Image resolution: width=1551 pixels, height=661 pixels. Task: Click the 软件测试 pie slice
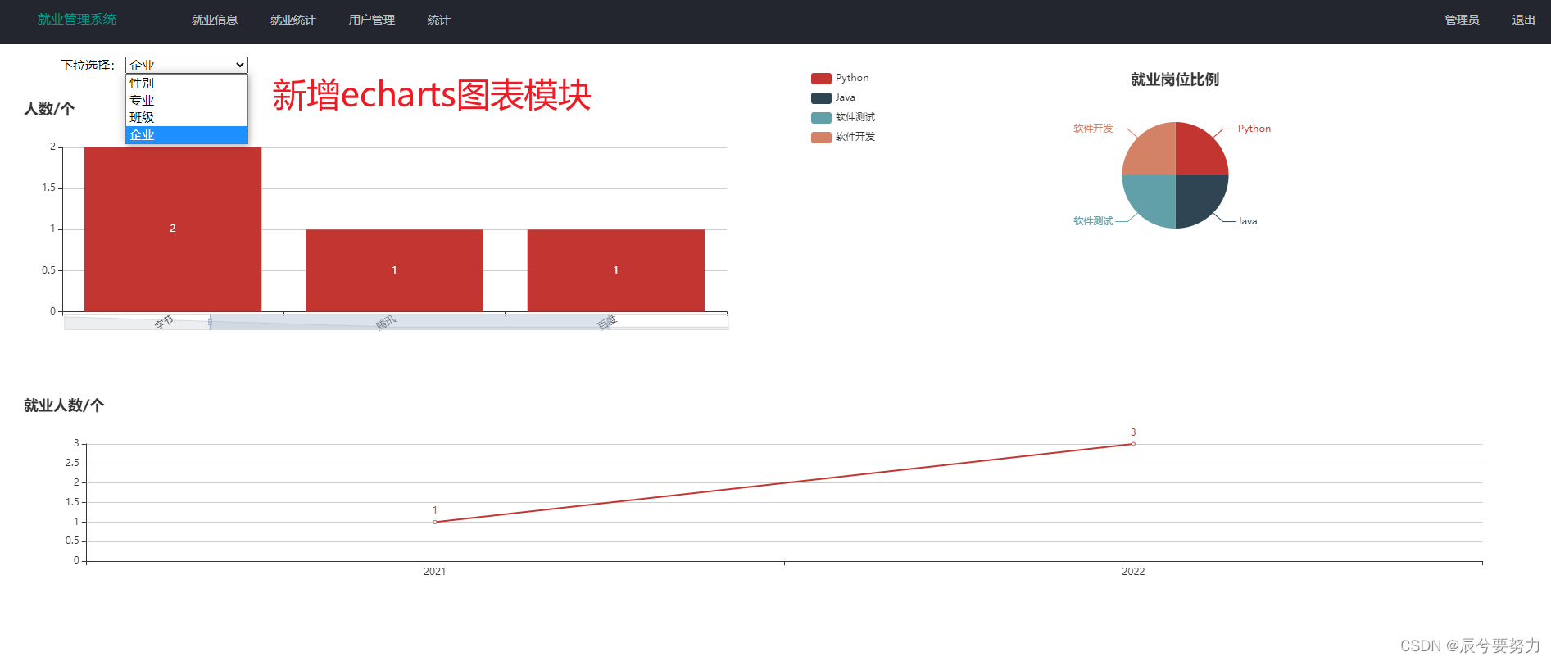1154,197
